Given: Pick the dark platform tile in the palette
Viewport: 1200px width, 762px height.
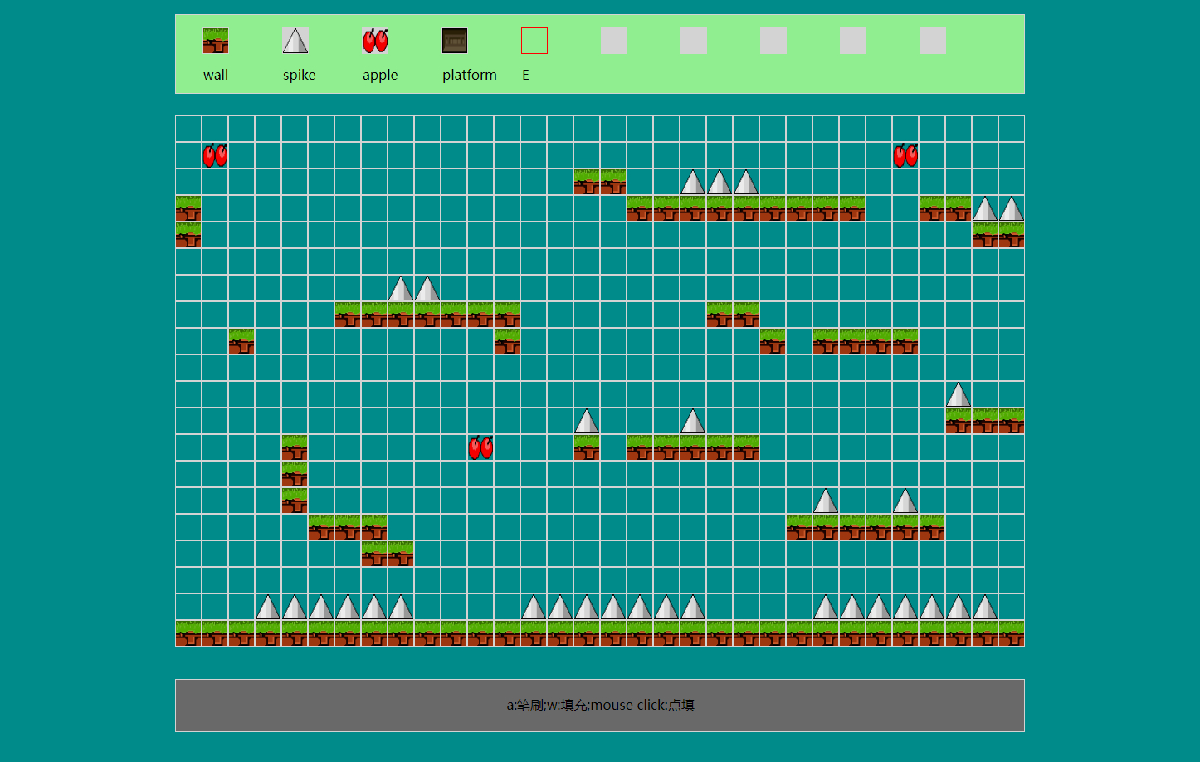Looking at the screenshot, I should (x=455, y=41).
